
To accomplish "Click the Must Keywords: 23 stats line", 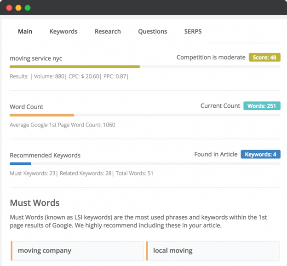I will tap(81, 173).
